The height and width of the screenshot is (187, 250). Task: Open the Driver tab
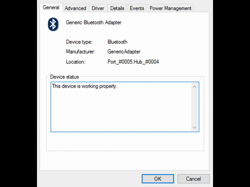coord(98,8)
